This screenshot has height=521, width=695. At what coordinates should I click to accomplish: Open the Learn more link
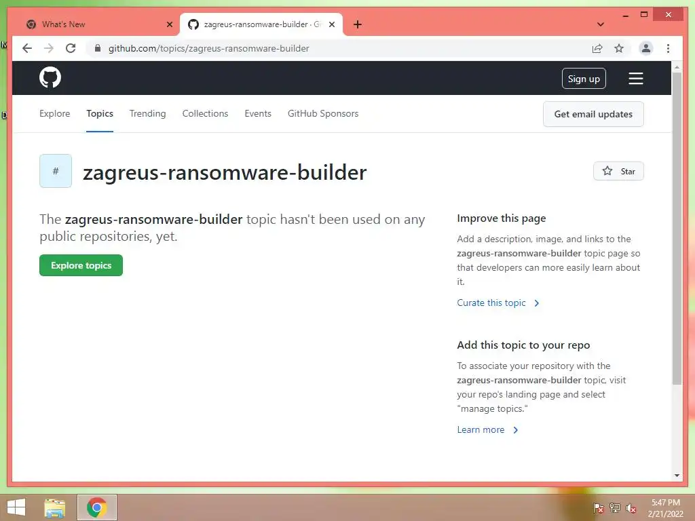(x=487, y=429)
